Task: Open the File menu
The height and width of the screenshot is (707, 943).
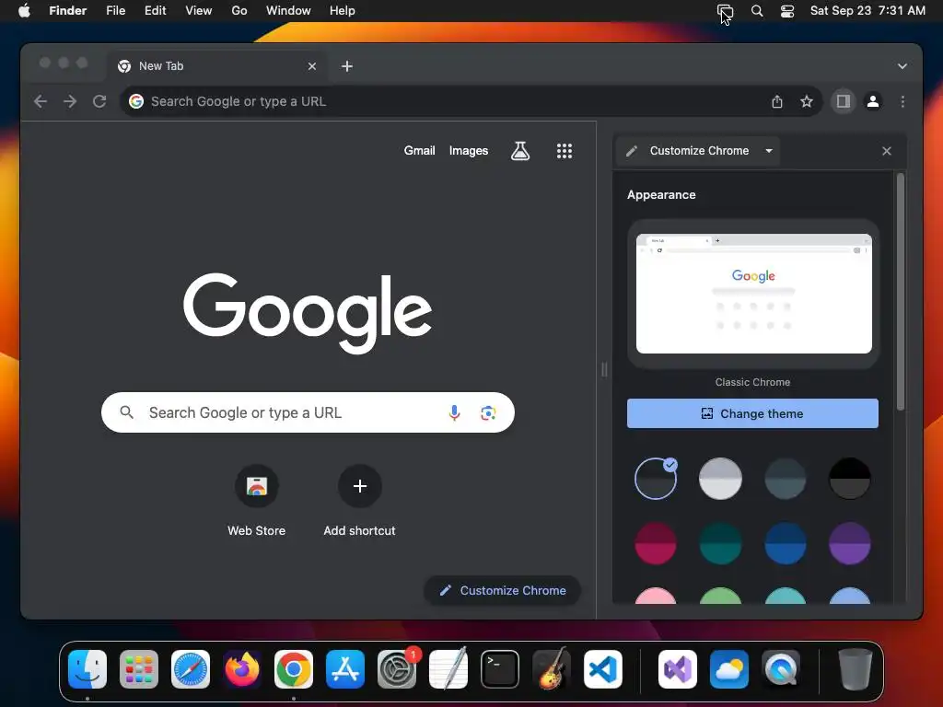Action: click(115, 11)
